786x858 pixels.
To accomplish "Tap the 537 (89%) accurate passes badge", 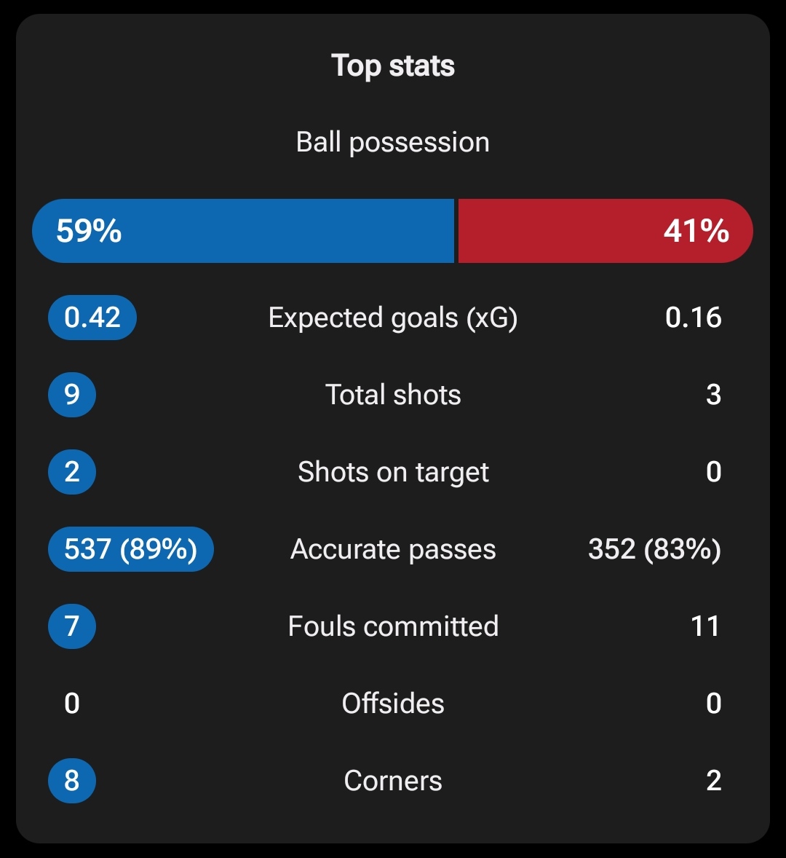I will tap(130, 549).
